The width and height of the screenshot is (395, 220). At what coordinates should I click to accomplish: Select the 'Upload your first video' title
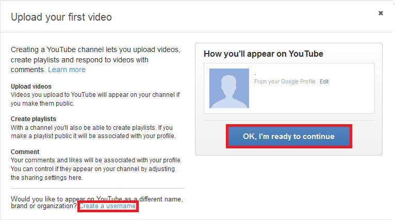point(61,18)
